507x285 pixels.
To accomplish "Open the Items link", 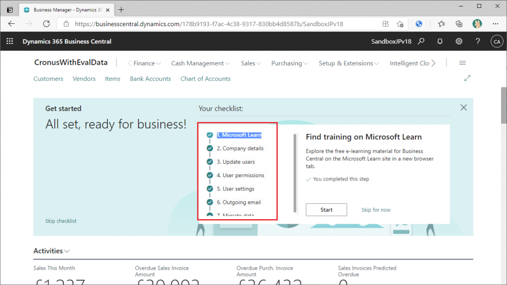I will click(x=112, y=79).
